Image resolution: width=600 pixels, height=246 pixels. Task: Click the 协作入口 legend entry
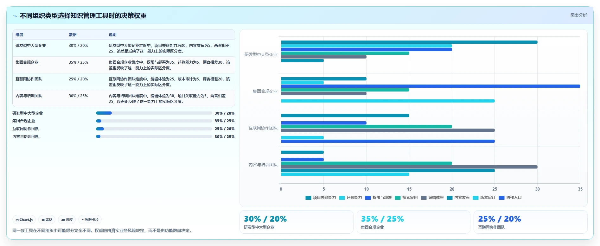[x=510, y=198]
